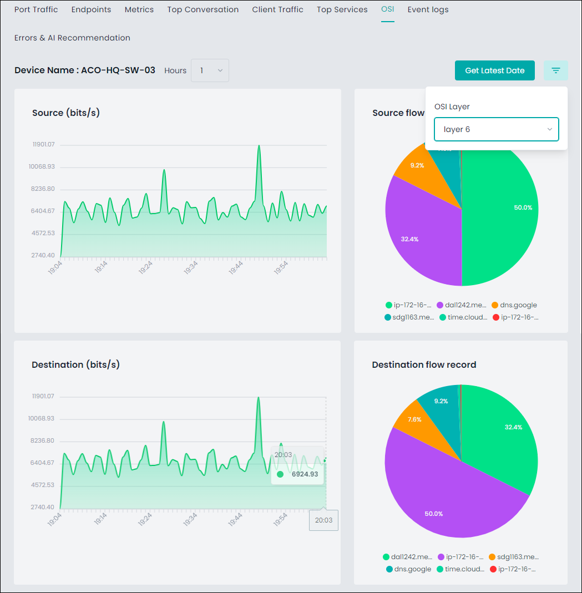Click the 20:03 x-axis label box
The image size is (582, 593).
tap(323, 520)
